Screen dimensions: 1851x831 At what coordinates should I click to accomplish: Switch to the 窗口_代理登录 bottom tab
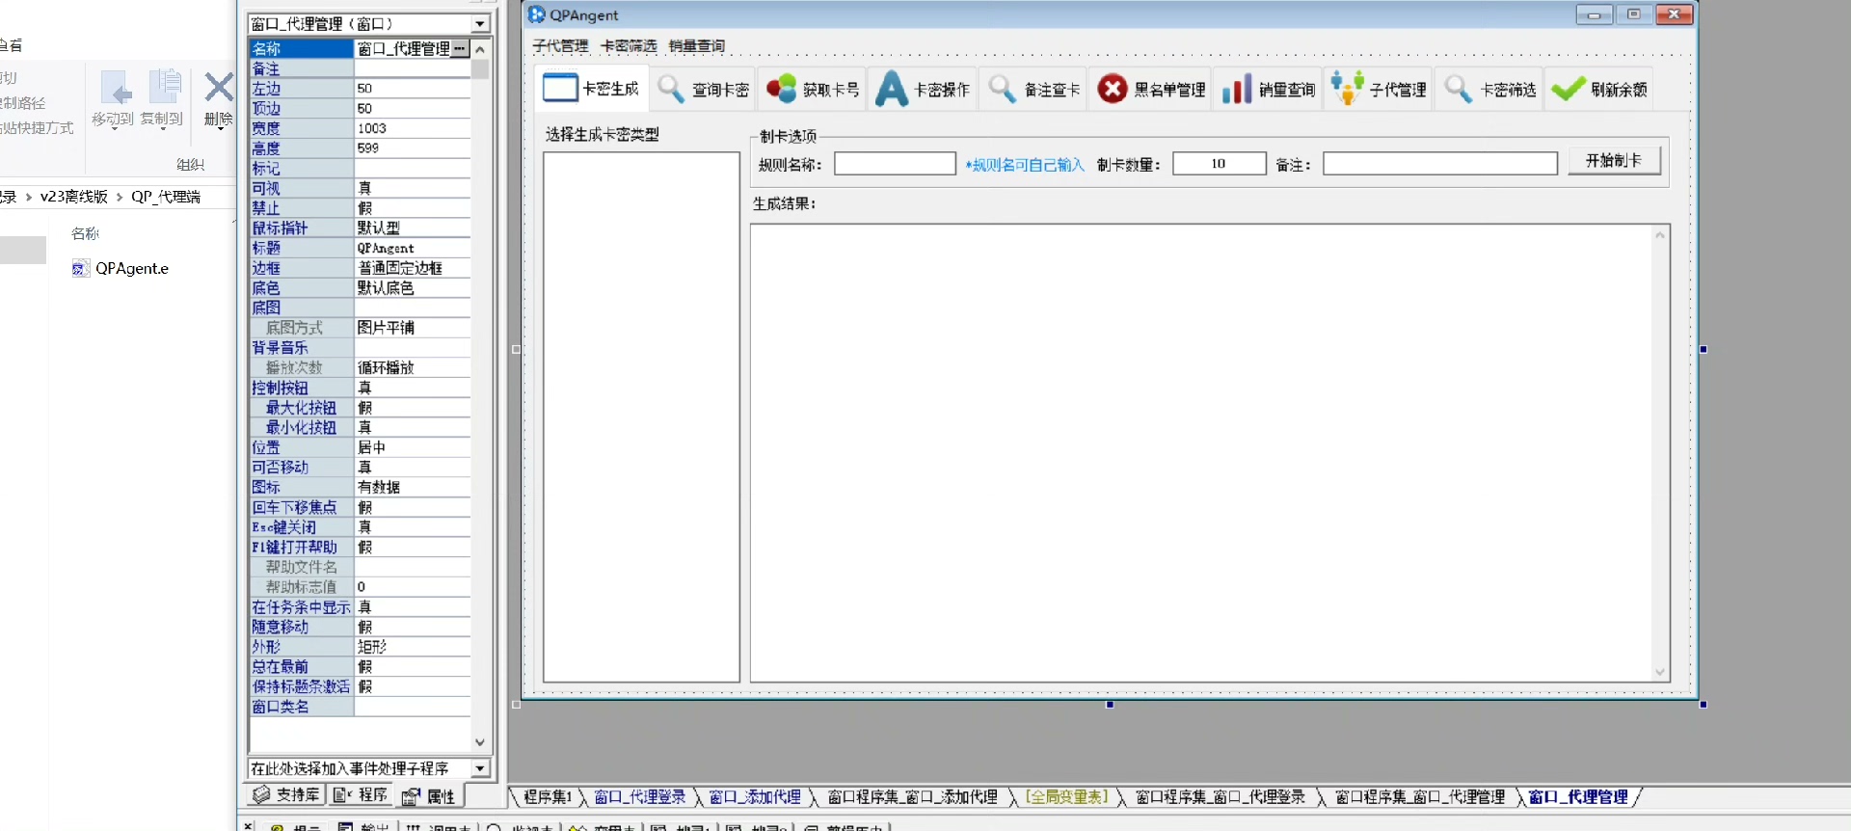coord(639,797)
